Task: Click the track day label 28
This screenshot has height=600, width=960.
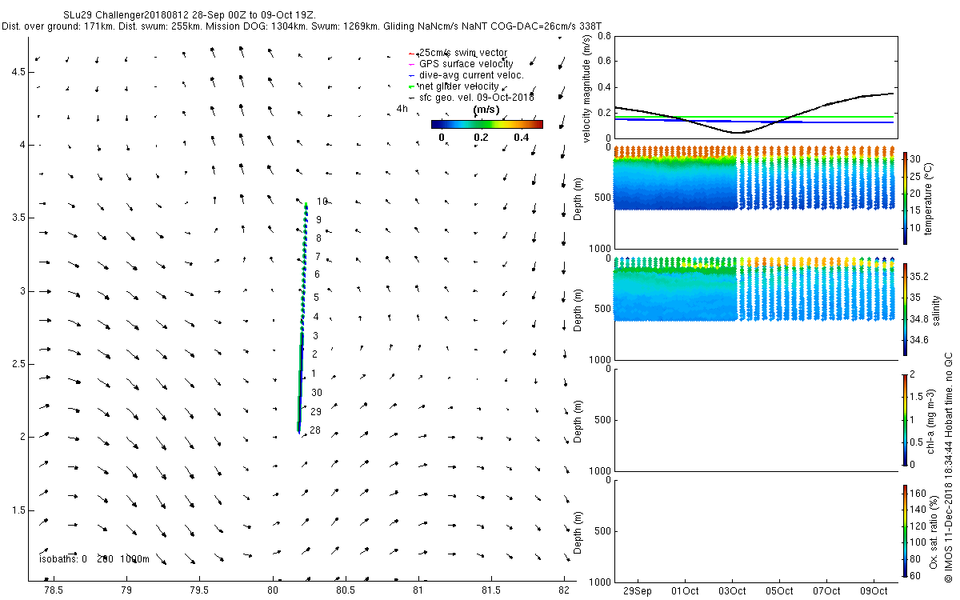Action: [x=315, y=430]
